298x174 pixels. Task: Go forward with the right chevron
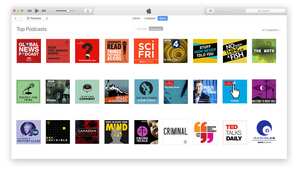click(21, 18)
